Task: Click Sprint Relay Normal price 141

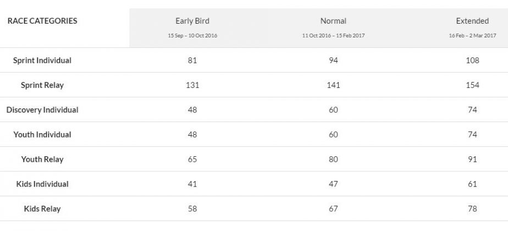Action: coord(333,85)
